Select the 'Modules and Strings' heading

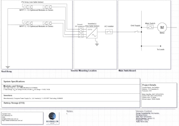point(13,86)
